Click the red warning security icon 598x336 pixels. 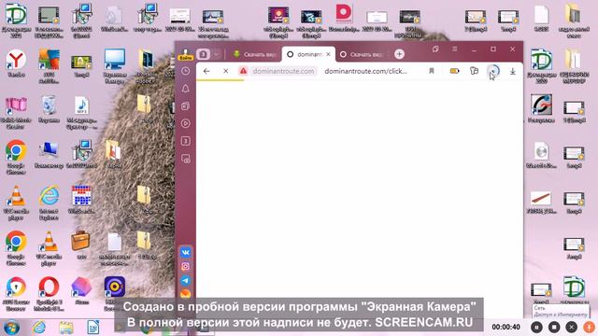click(243, 71)
